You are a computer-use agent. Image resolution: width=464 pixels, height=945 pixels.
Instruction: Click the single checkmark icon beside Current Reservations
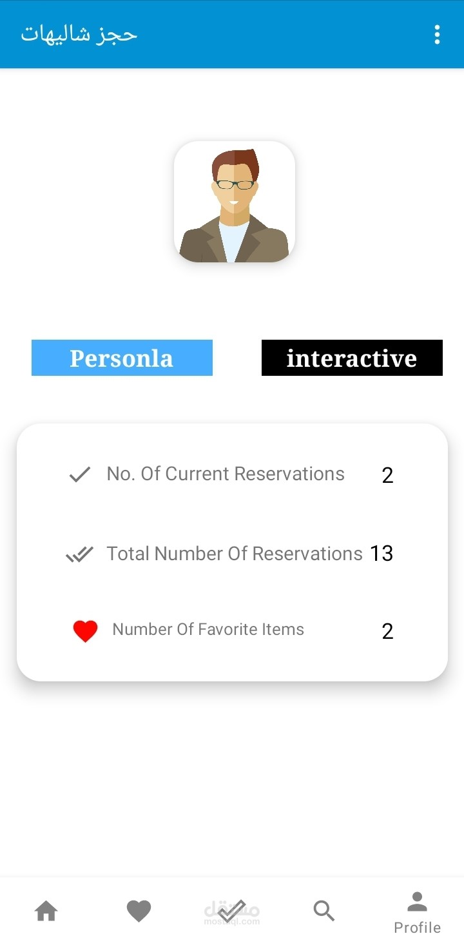(x=79, y=475)
